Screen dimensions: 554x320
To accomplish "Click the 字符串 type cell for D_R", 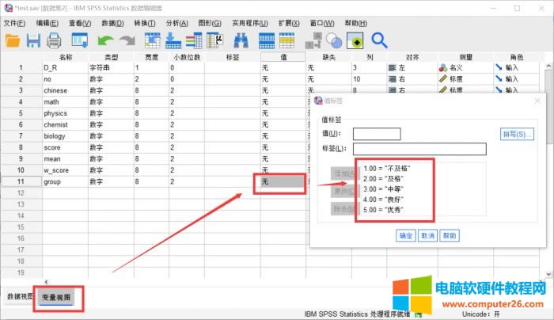I will click(111, 67).
